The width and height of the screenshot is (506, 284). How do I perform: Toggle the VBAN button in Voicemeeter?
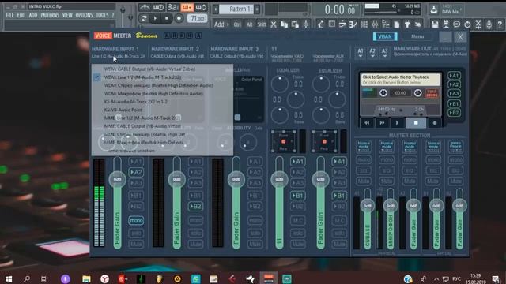[385, 37]
